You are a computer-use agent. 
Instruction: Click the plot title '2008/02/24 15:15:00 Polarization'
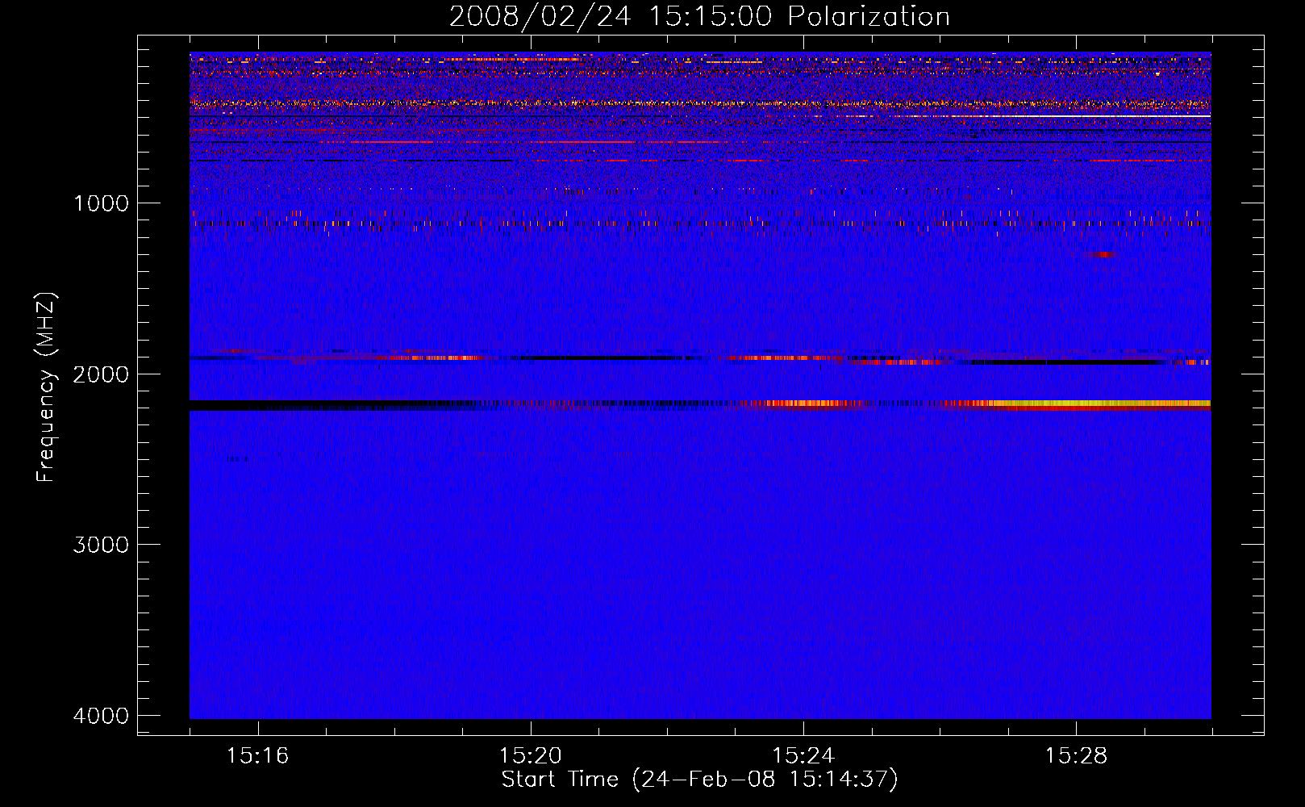point(699,16)
